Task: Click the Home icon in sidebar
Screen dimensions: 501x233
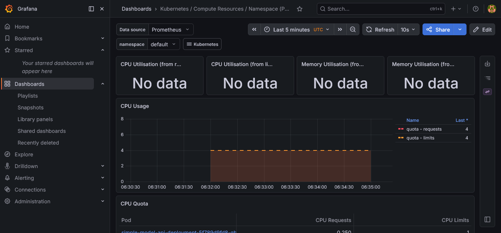Action: [x=7, y=27]
